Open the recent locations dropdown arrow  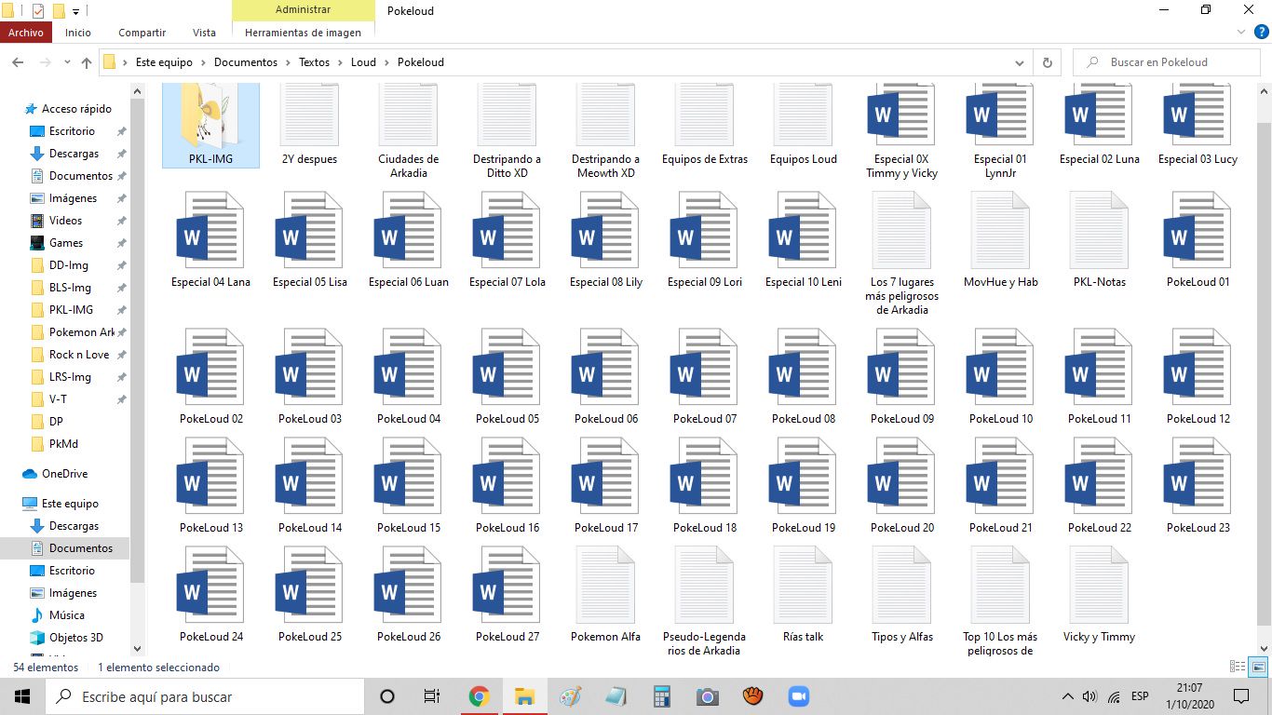[67, 62]
